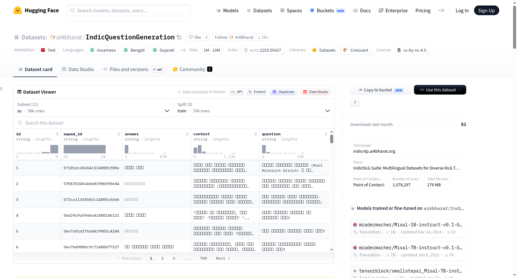Select the Assamese language tag
Screen dimensions: 517x278
tap(103, 50)
